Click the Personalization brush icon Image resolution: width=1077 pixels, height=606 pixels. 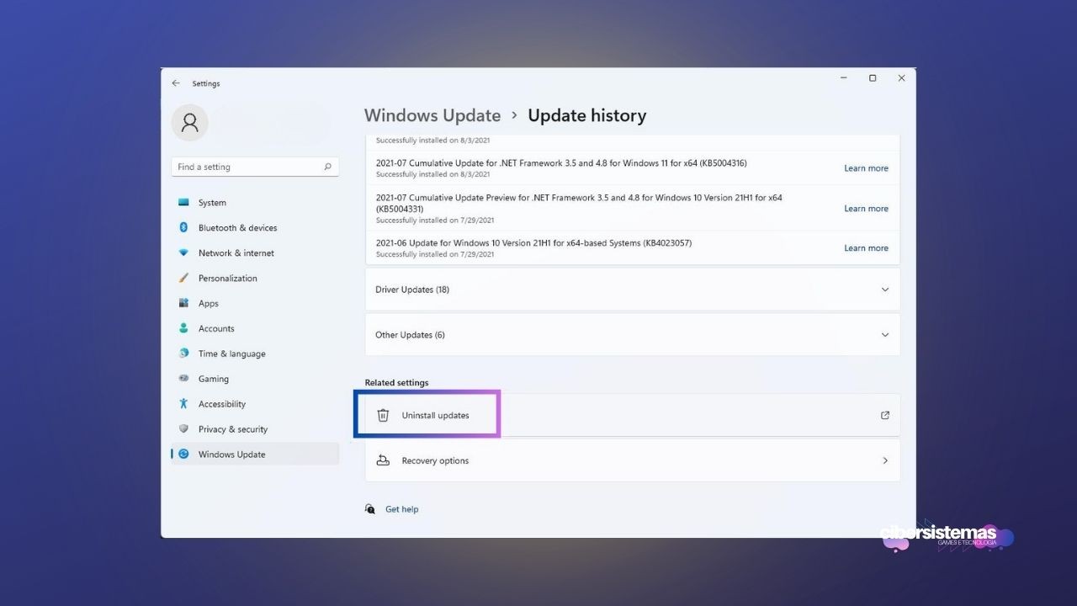click(x=183, y=278)
